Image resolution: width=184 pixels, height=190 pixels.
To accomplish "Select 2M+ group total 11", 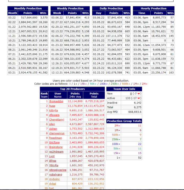I will click(x=140, y=126).
